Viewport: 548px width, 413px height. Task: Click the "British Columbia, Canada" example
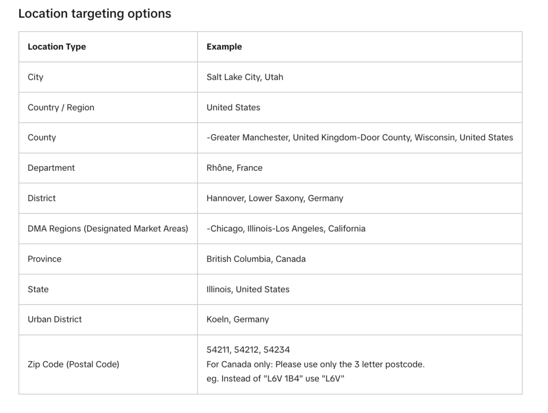click(x=256, y=259)
